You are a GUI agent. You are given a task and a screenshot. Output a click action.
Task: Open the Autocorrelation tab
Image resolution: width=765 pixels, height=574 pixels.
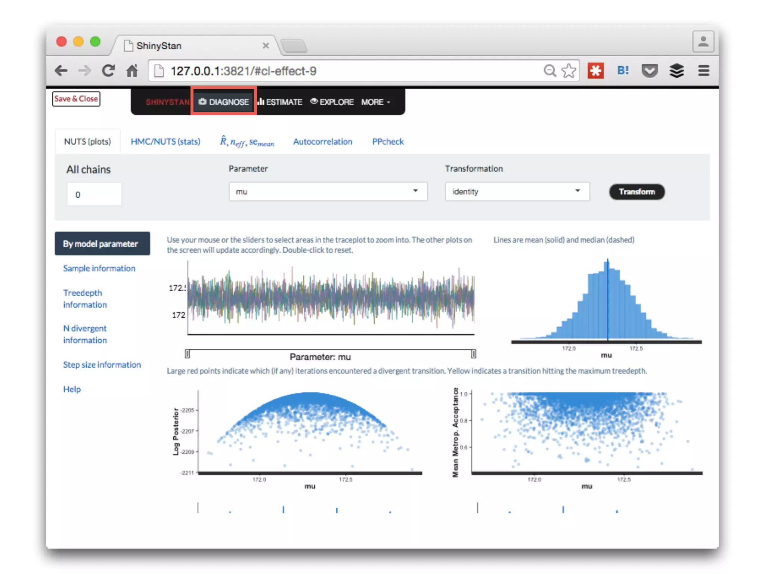coord(322,142)
